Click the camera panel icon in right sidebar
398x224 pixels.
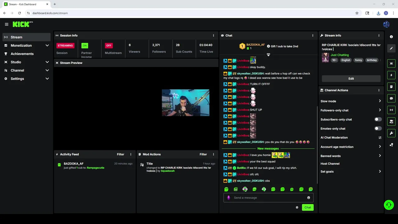click(391, 121)
